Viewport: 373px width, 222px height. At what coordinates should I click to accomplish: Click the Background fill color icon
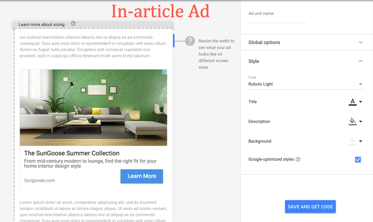(x=352, y=141)
